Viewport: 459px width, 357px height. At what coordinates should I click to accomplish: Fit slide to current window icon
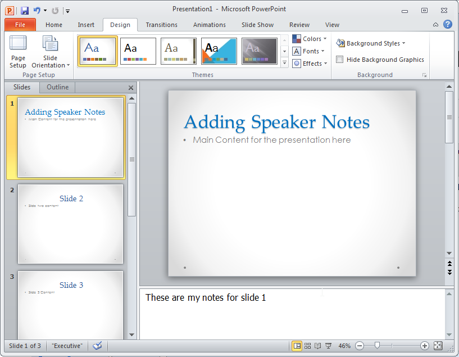click(x=438, y=346)
